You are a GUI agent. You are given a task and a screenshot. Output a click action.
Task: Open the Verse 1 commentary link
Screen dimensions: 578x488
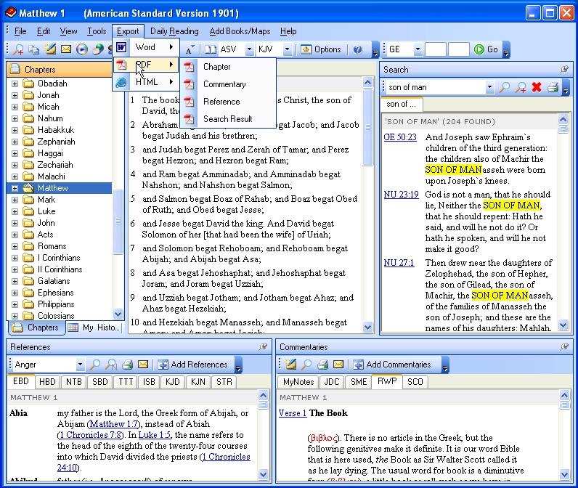pos(293,413)
